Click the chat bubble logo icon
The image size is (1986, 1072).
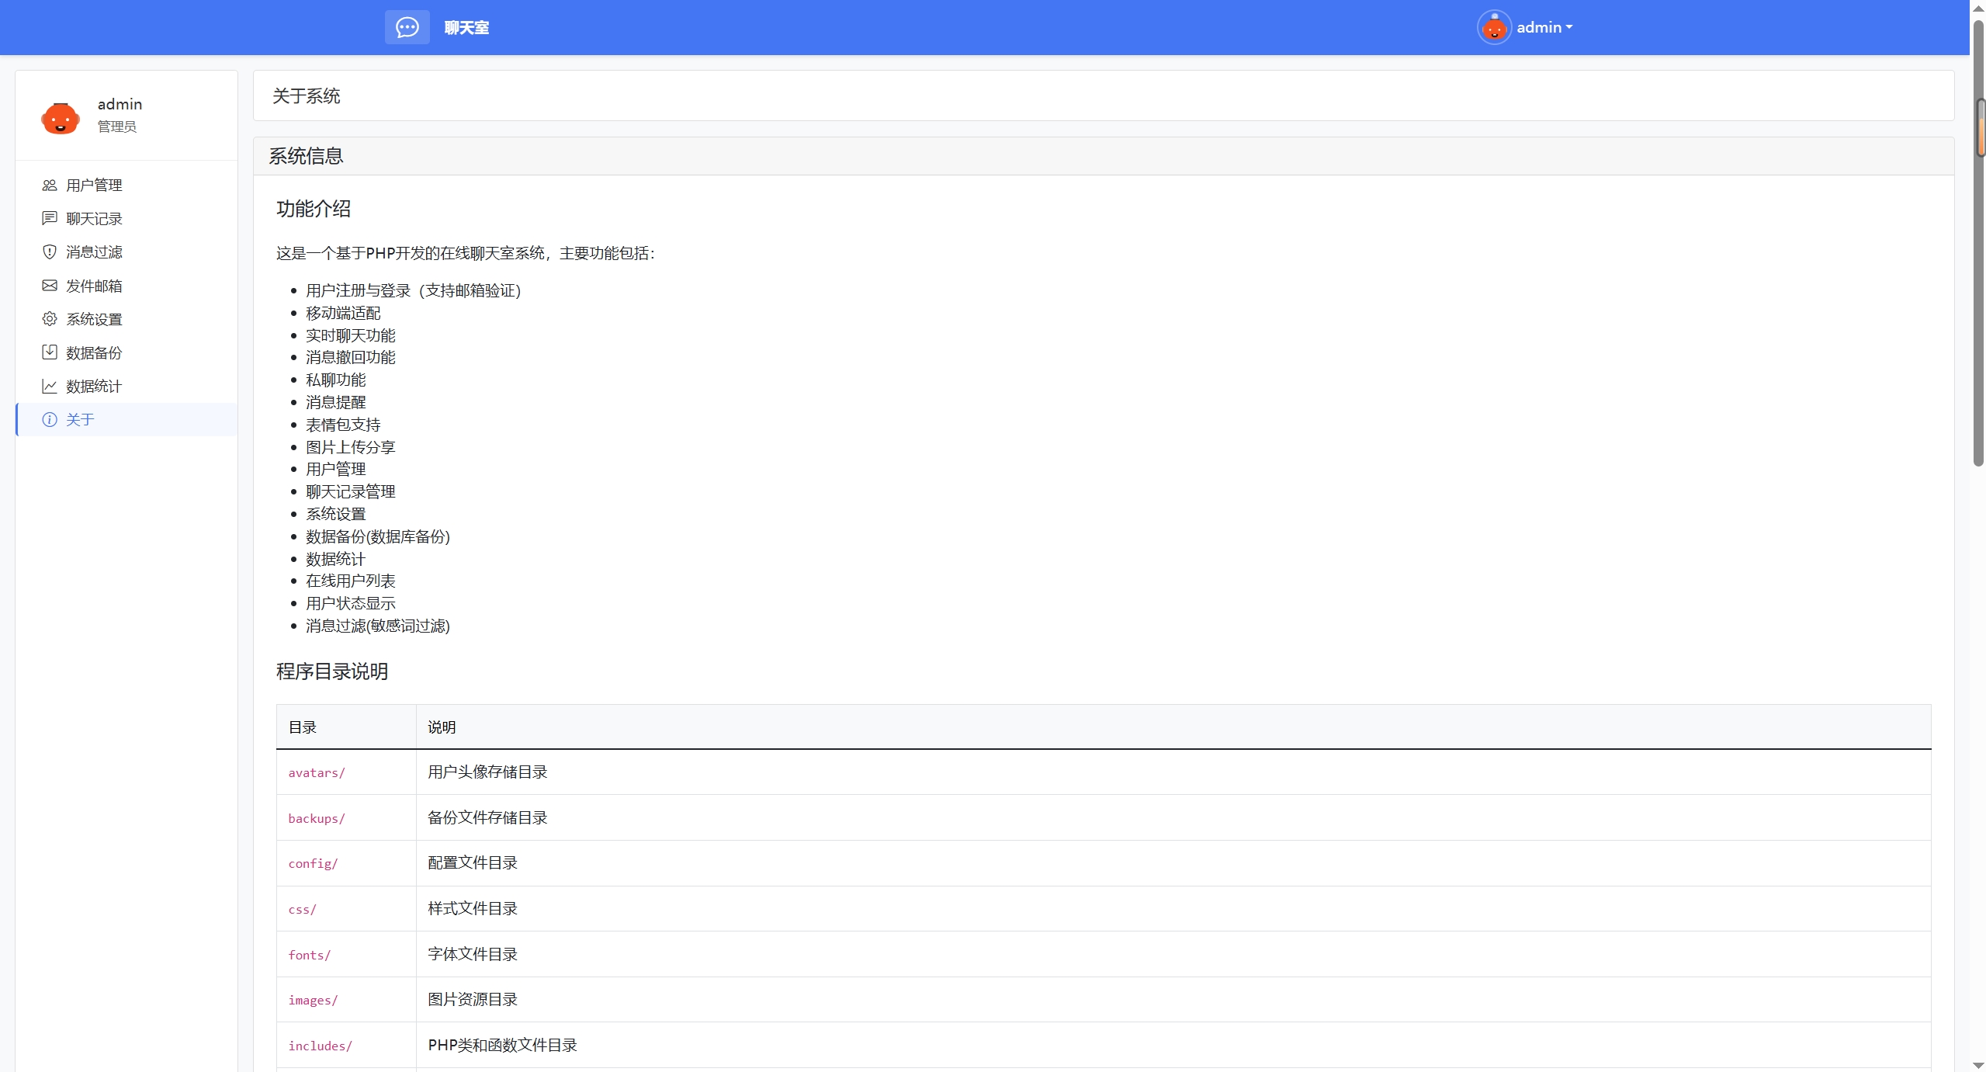click(407, 28)
